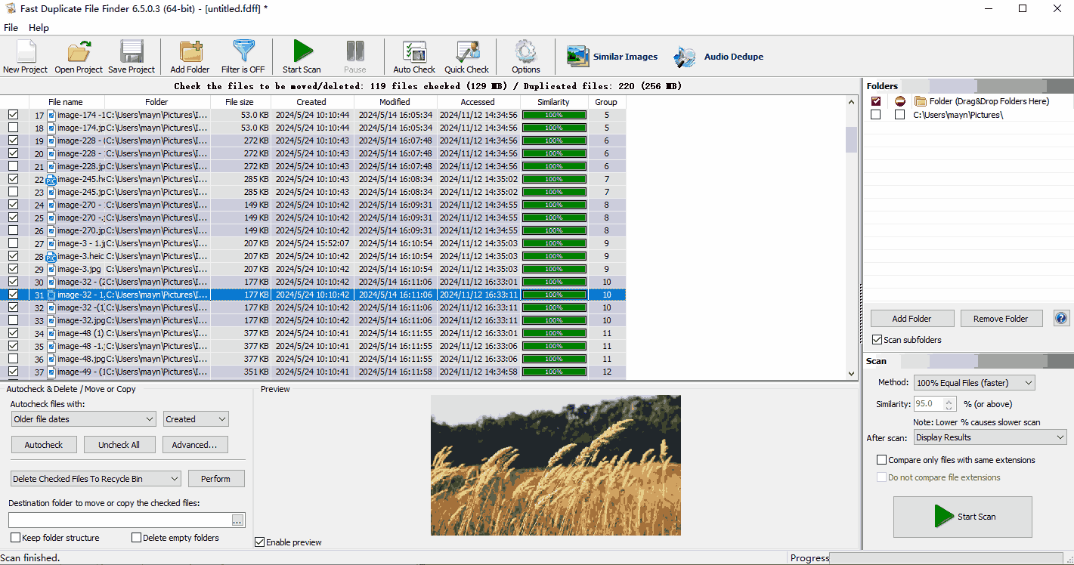The height and width of the screenshot is (565, 1074).
Task: Click the Add Folder button in Folders panel
Action: [912, 319]
